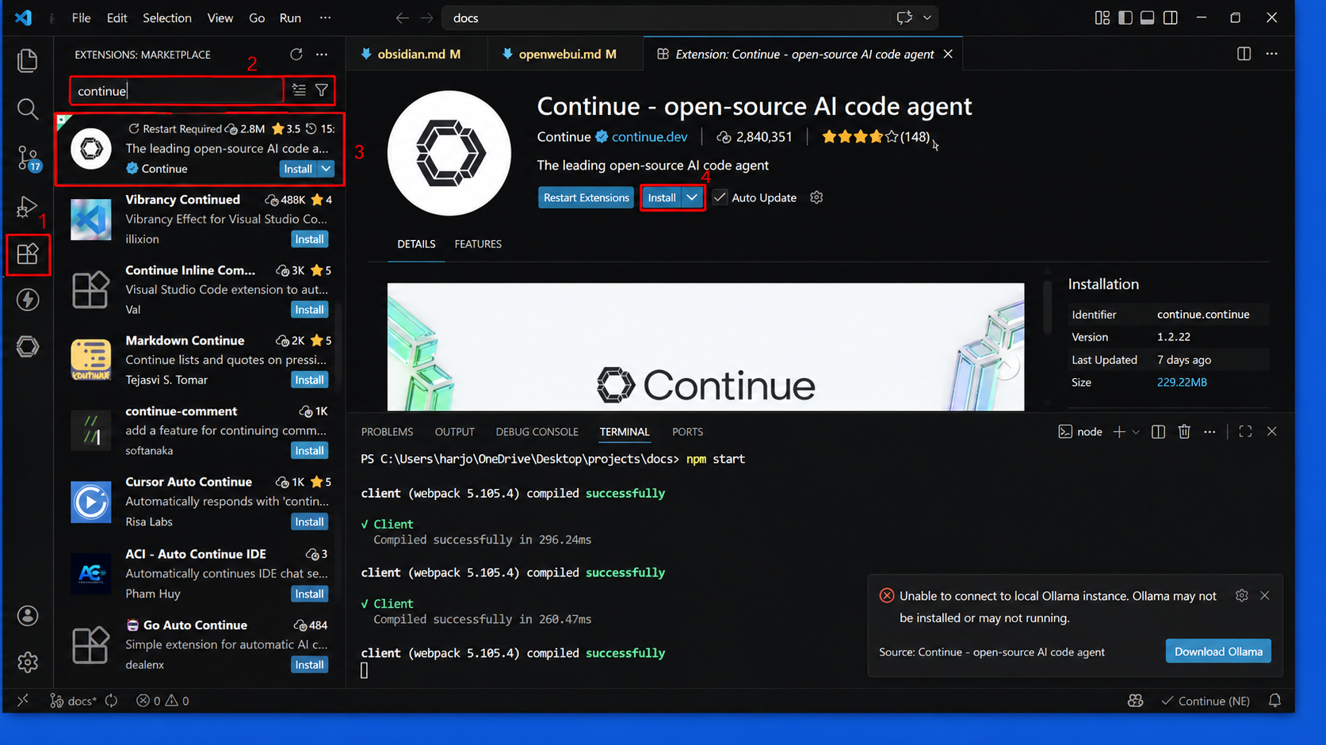Go back with the navigation arrow

[x=403, y=17]
